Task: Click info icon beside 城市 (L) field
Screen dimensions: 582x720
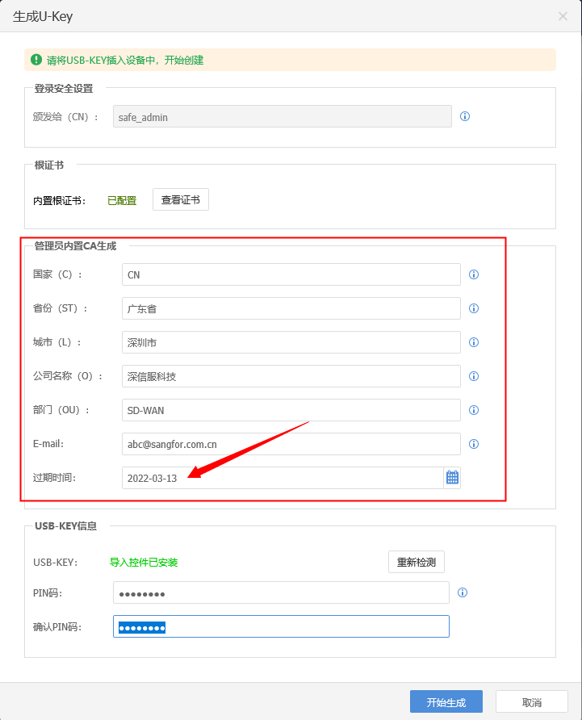Action: (x=474, y=342)
